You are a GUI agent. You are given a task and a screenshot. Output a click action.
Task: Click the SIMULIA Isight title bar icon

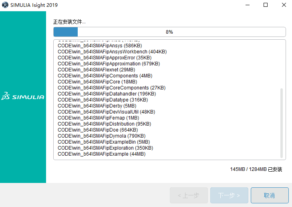click(x=4, y=5)
